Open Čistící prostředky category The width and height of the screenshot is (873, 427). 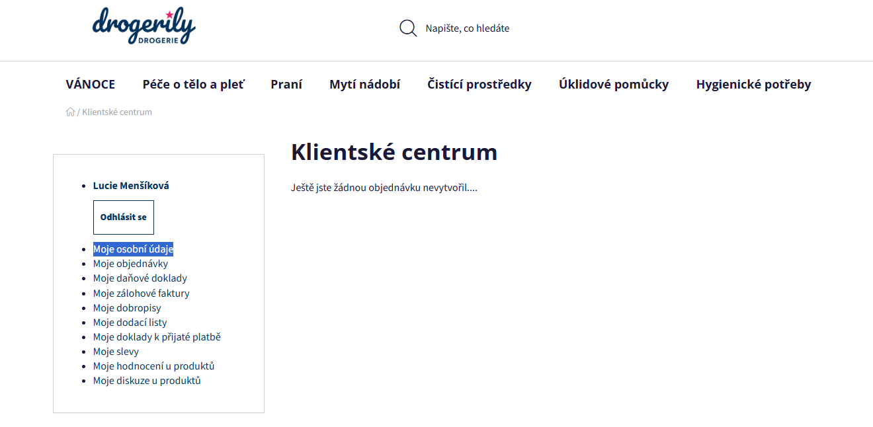click(x=479, y=85)
